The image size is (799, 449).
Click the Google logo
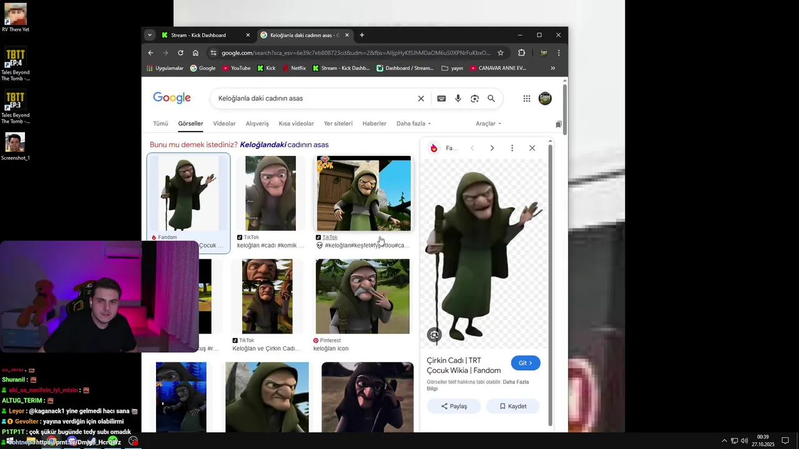172,98
